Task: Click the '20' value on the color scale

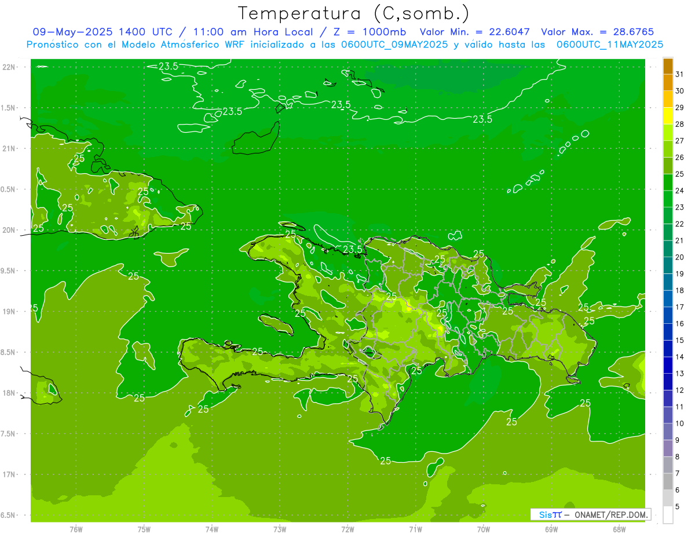Action: tap(679, 257)
